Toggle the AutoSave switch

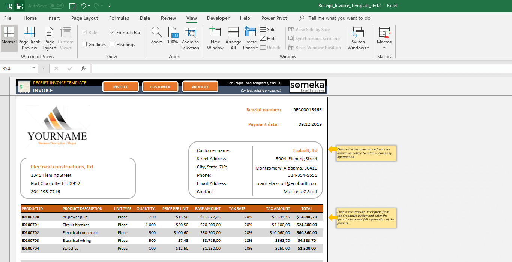tap(56, 6)
